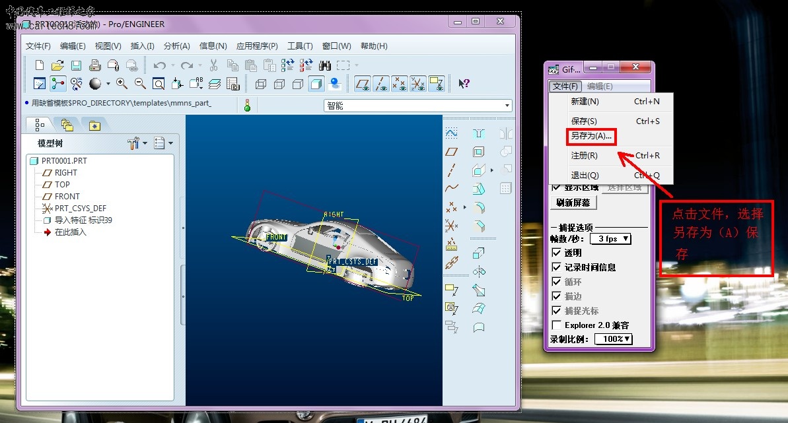788x423 pixels.
Task: Click the Refit view icon
Action: tap(159, 83)
